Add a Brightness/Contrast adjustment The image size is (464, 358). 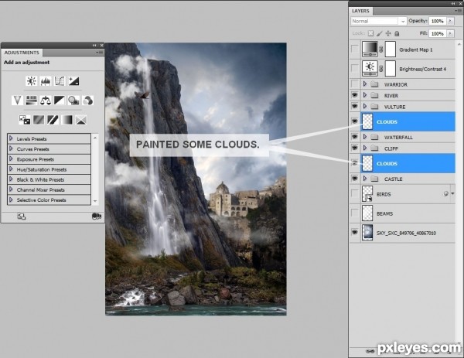32,80
